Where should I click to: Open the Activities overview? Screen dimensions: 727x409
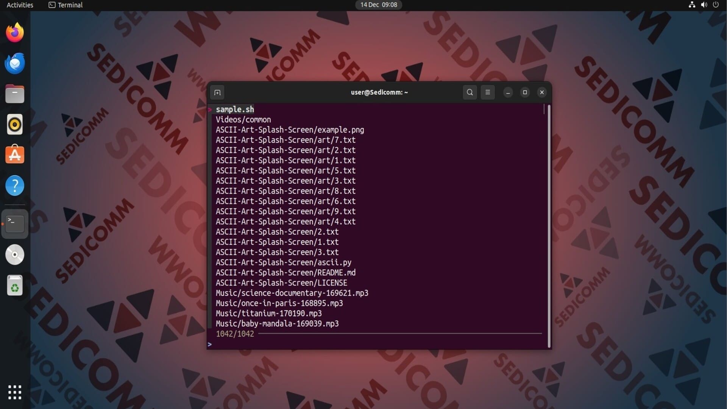tap(20, 5)
